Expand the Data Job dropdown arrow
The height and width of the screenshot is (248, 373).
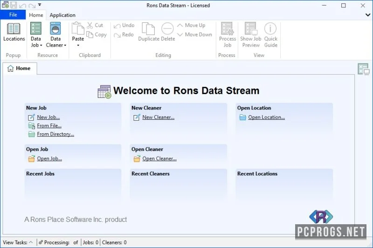click(41, 45)
